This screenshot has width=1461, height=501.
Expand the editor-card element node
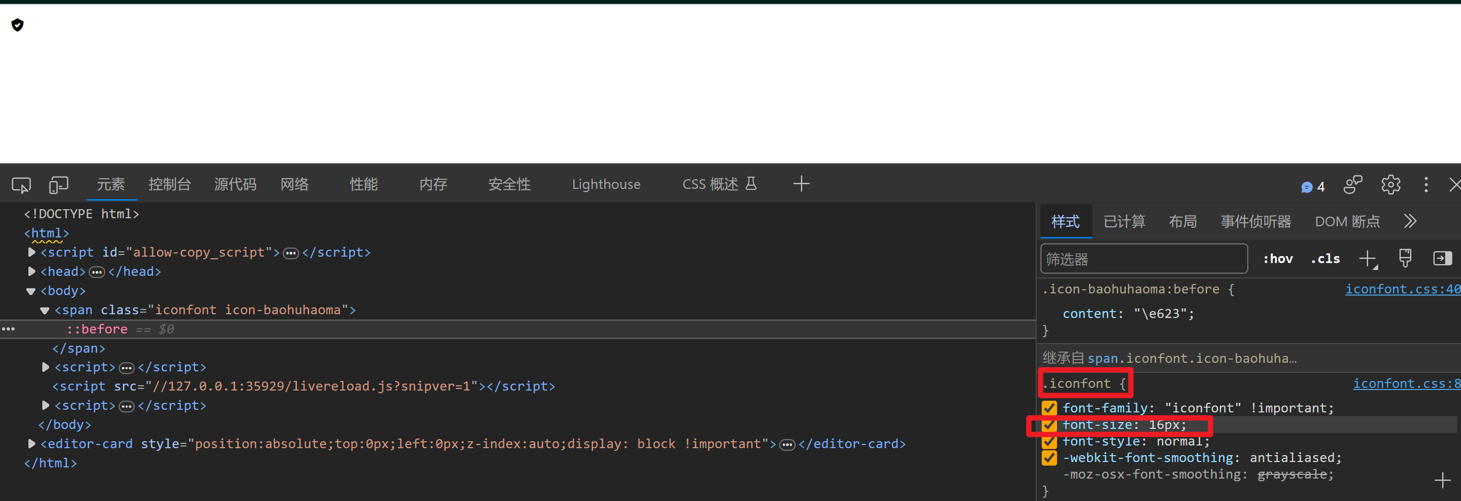point(32,444)
